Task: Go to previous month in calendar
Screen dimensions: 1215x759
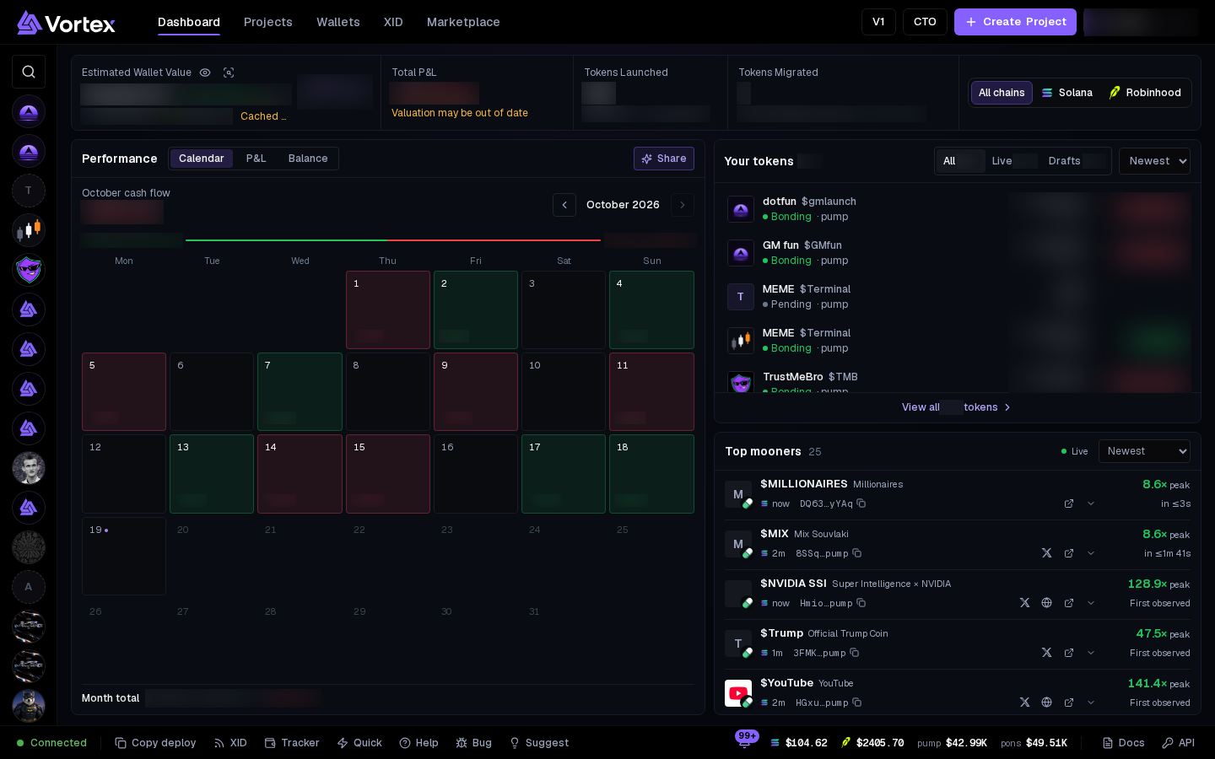Action: click(564, 205)
